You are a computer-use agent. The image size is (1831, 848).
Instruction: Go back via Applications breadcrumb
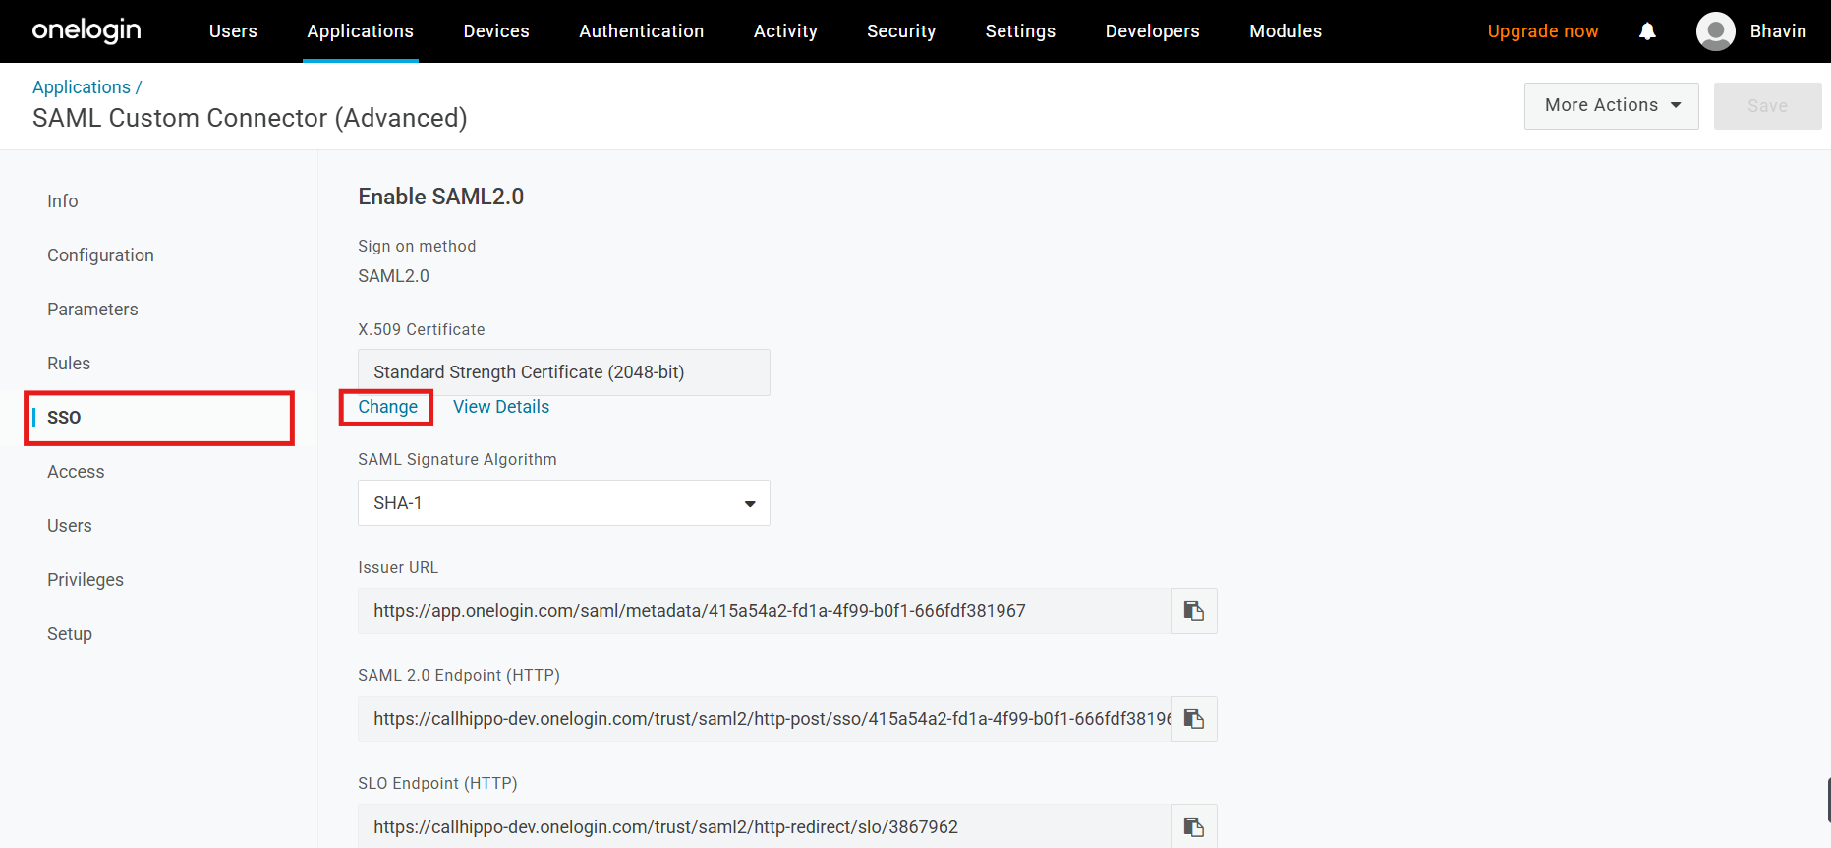coord(82,87)
